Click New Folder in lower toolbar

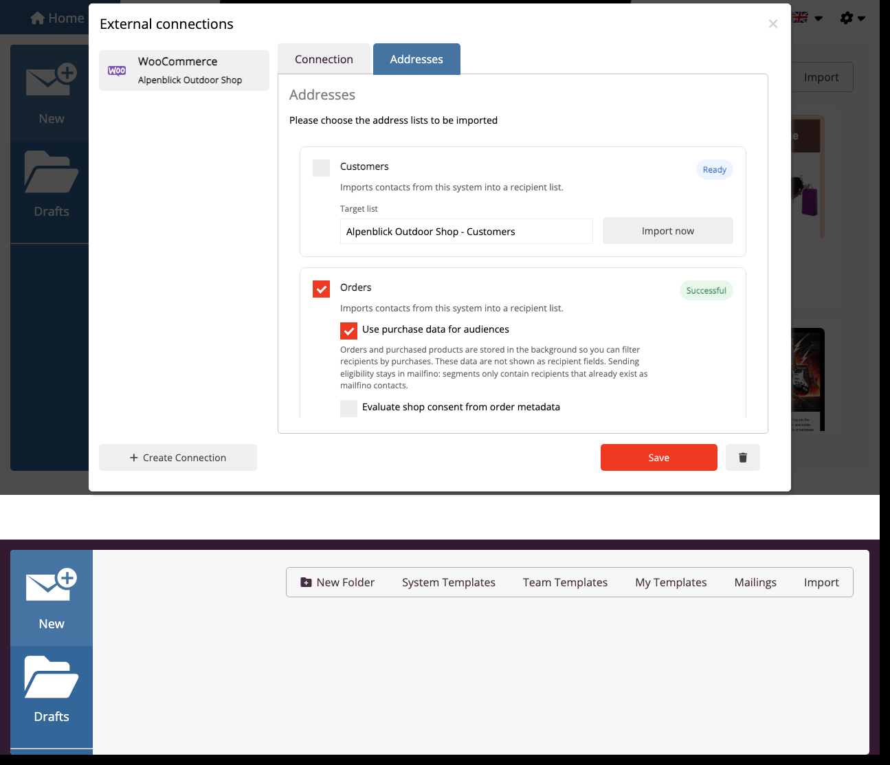coord(337,582)
